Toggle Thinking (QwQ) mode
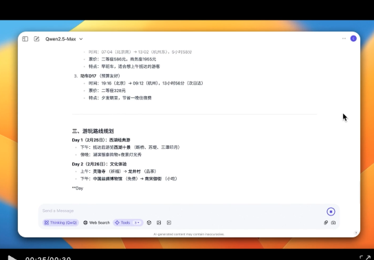The height and width of the screenshot is (260, 374). click(x=60, y=223)
